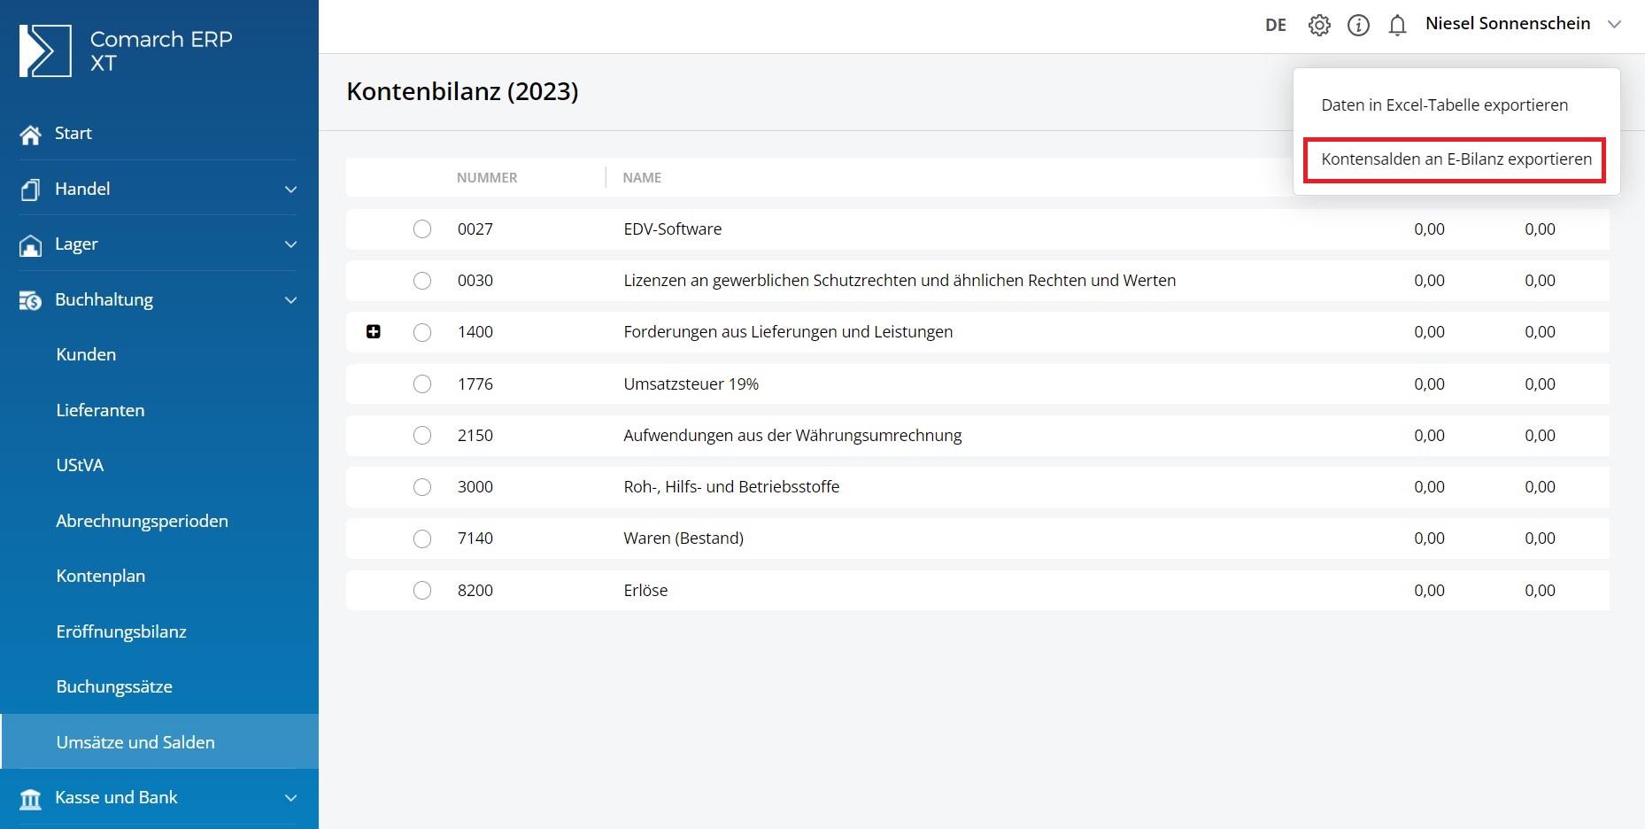Select radio button for account 1400
Screen dimensions: 1645x829
(x=422, y=331)
